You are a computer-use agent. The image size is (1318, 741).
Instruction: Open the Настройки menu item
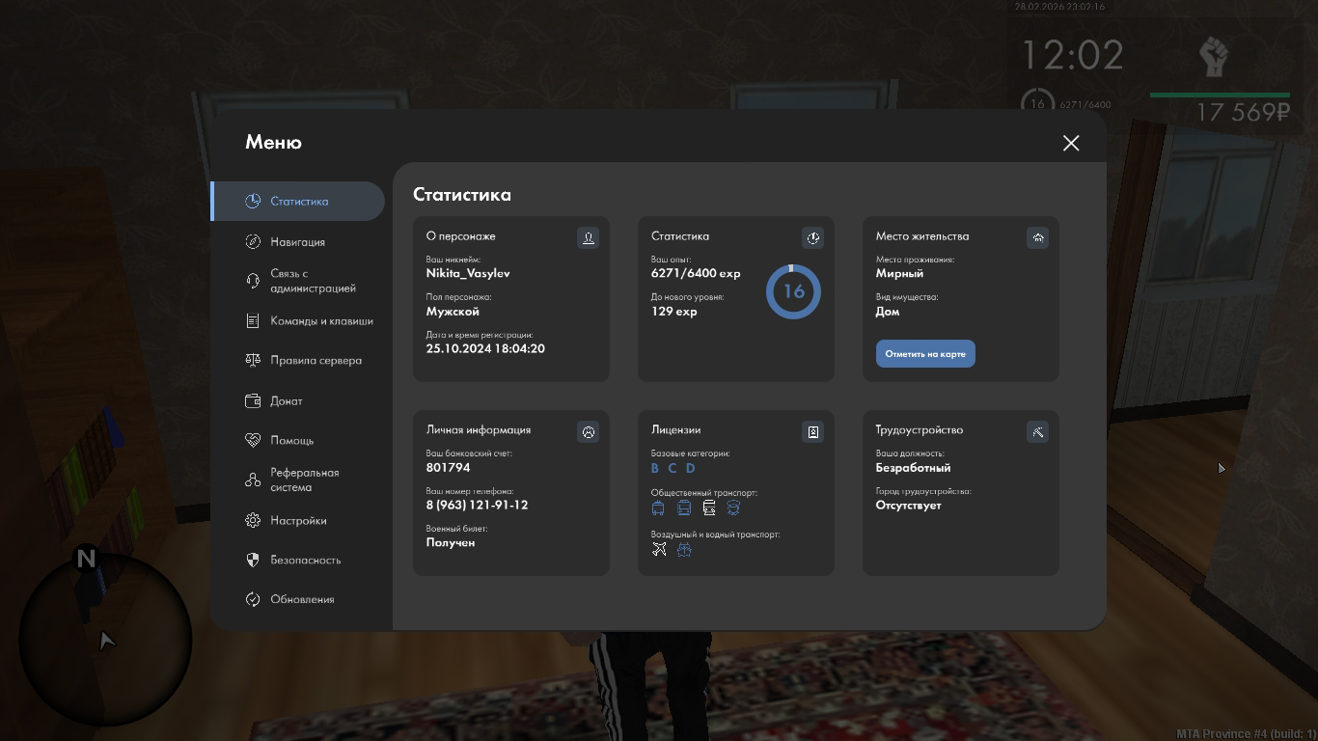point(298,521)
